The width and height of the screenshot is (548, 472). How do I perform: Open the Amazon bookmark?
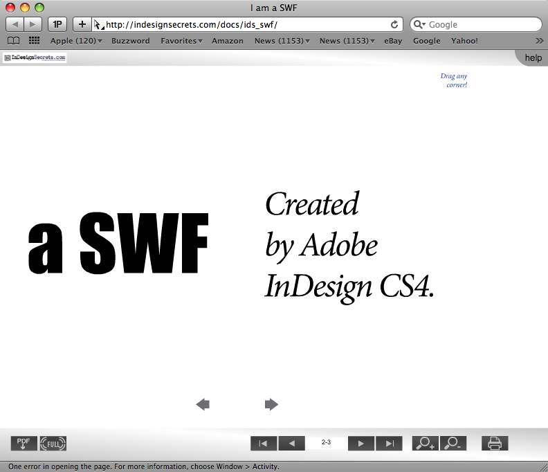tap(228, 41)
